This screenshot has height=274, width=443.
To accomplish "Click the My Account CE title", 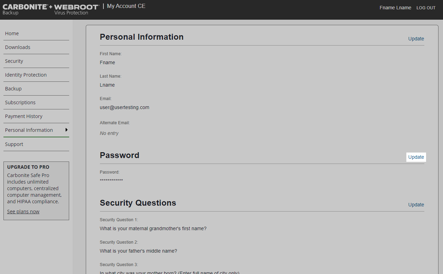I will (126, 6).
